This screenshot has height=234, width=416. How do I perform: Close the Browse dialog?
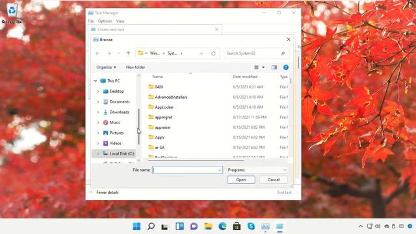pyautogui.click(x=289, y=40)
